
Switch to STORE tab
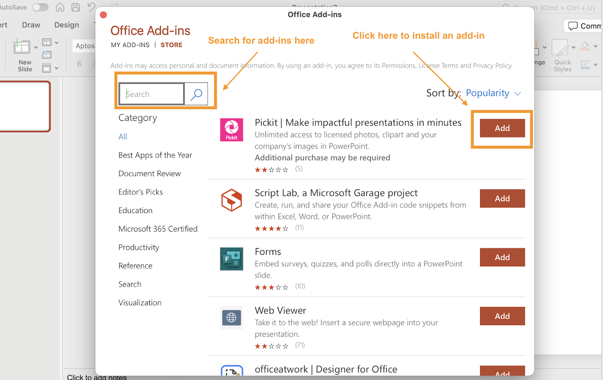171,45
